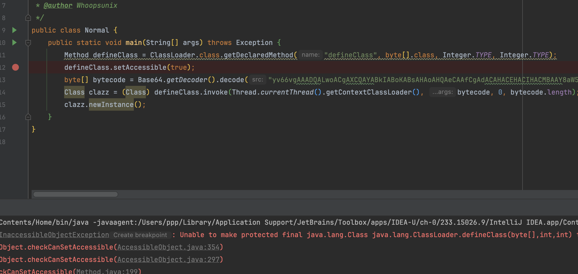Click the "defineClass" string literal
Image resolution: width=578 pixels, height=274 pixels.
tap(350, 55)
